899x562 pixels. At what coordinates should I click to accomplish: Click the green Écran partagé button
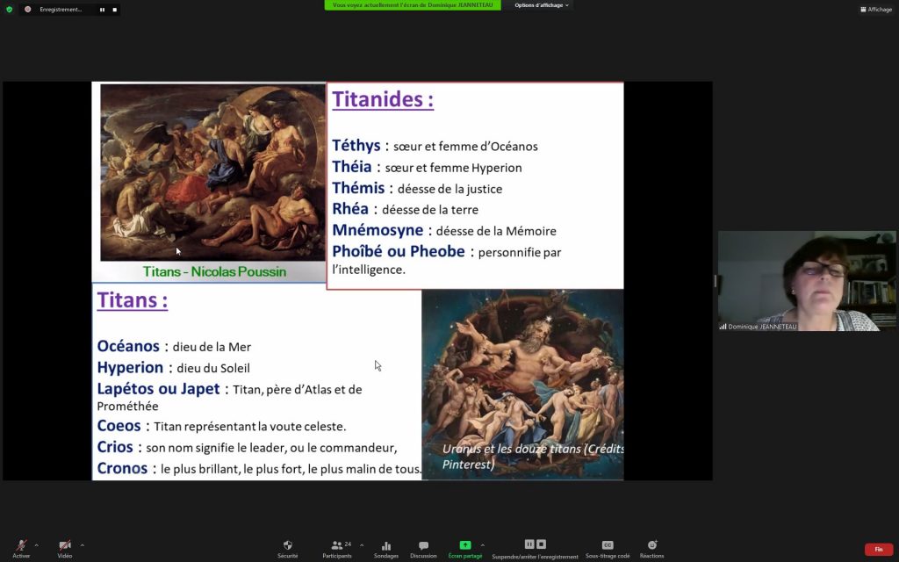click(x=465, y=548)
